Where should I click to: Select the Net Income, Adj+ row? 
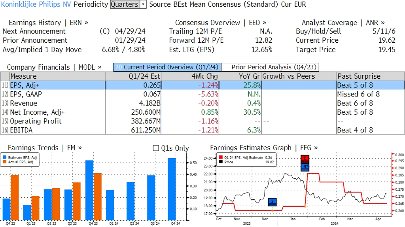(202, 112)
